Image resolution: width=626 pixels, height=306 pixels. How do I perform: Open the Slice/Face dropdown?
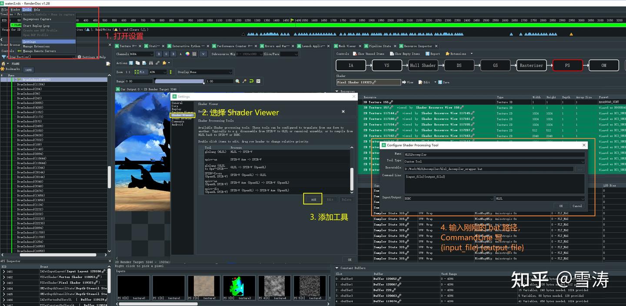pyautogui.click(x=289, y=54)
